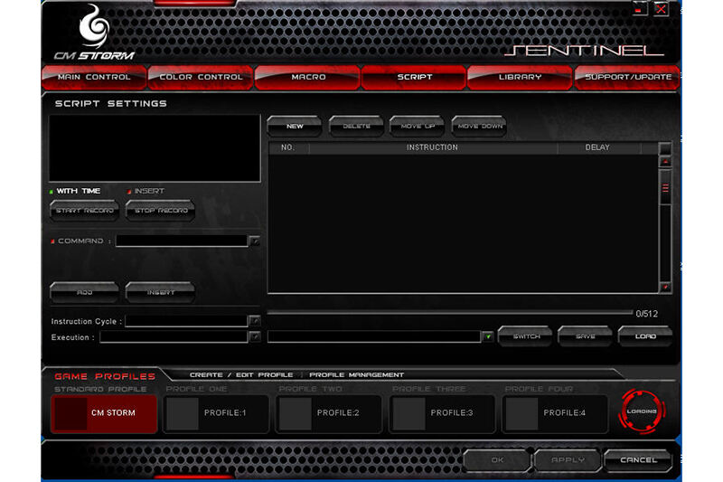Expand the Command dropdown arrow
The height and width of the screenshot is (482, 723).
coord(254,241)
